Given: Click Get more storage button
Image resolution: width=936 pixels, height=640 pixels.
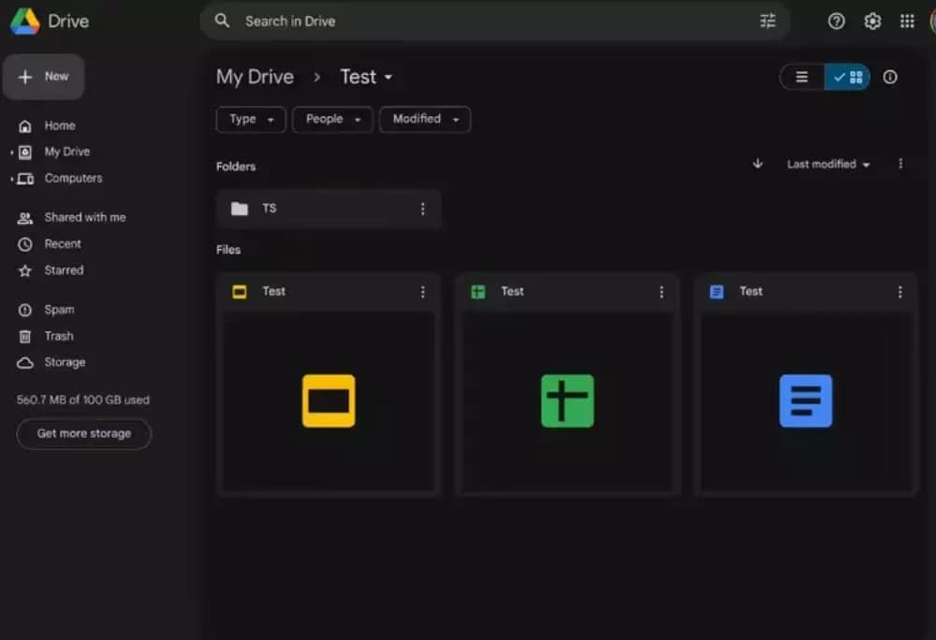Looking at the screenshot, I should [83, 433].
